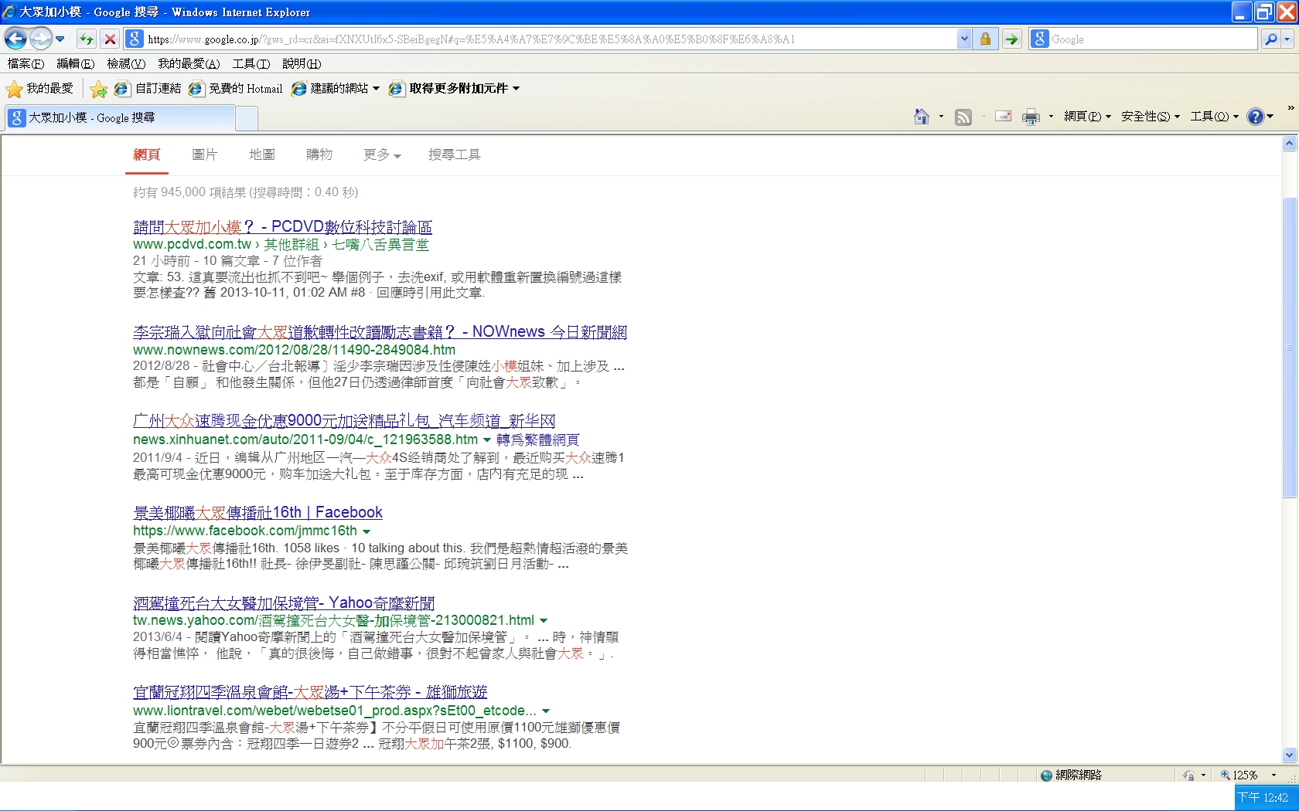Screen dimensions: 1299x811
Task: Click the green Go arrow button
Action: 1011,39
